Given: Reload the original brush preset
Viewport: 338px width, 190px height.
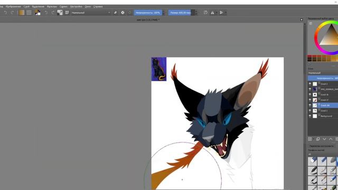Looking at the screenshot, I should 129,13.
